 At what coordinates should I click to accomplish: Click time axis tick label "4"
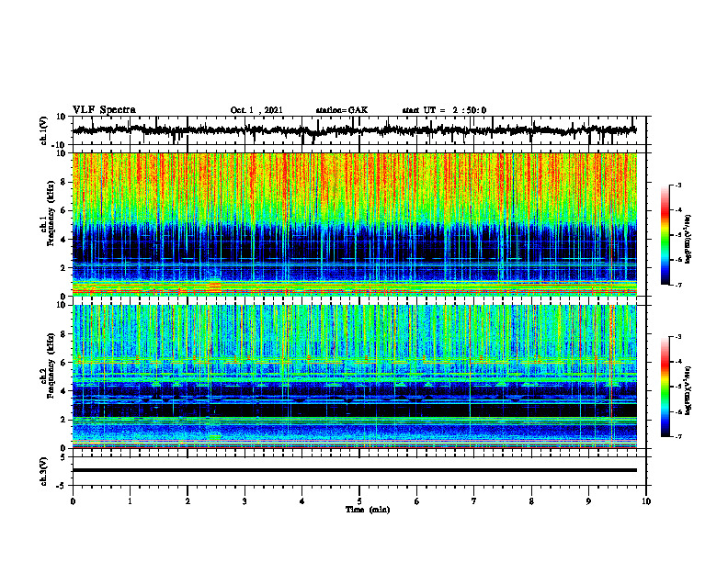pos(302,501)
